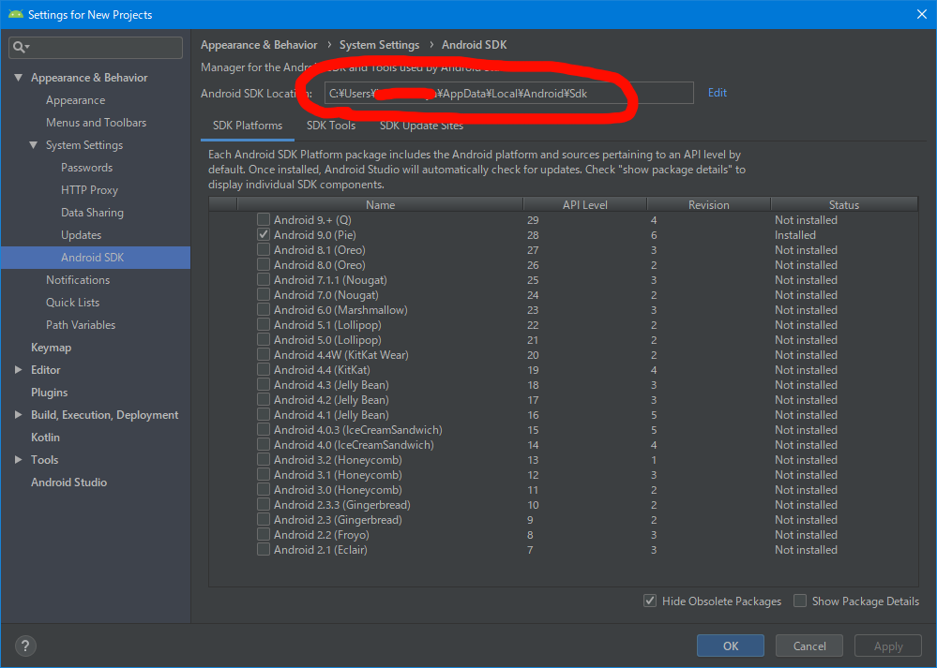Open Kotlin settings
The image size is (937, 668).
pyautogui.click(x=45, y=437)
